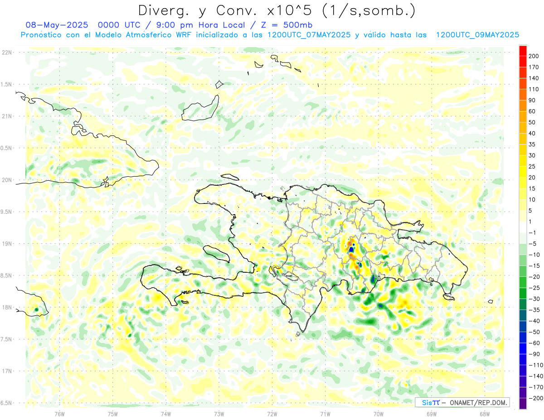This screenshot has height=420, width=544.
Task: Click the '76W' longitude label
Action: click(59, 414)
